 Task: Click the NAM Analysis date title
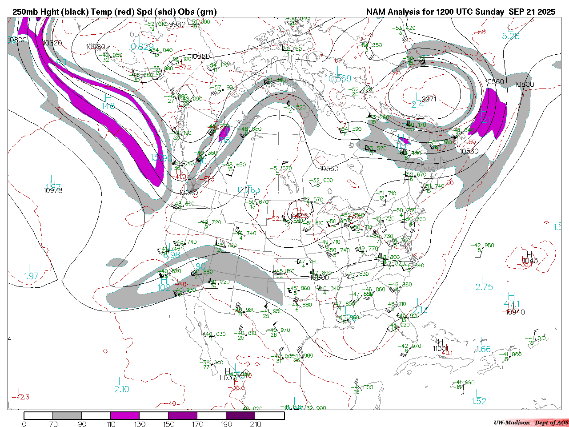point(461,12)
